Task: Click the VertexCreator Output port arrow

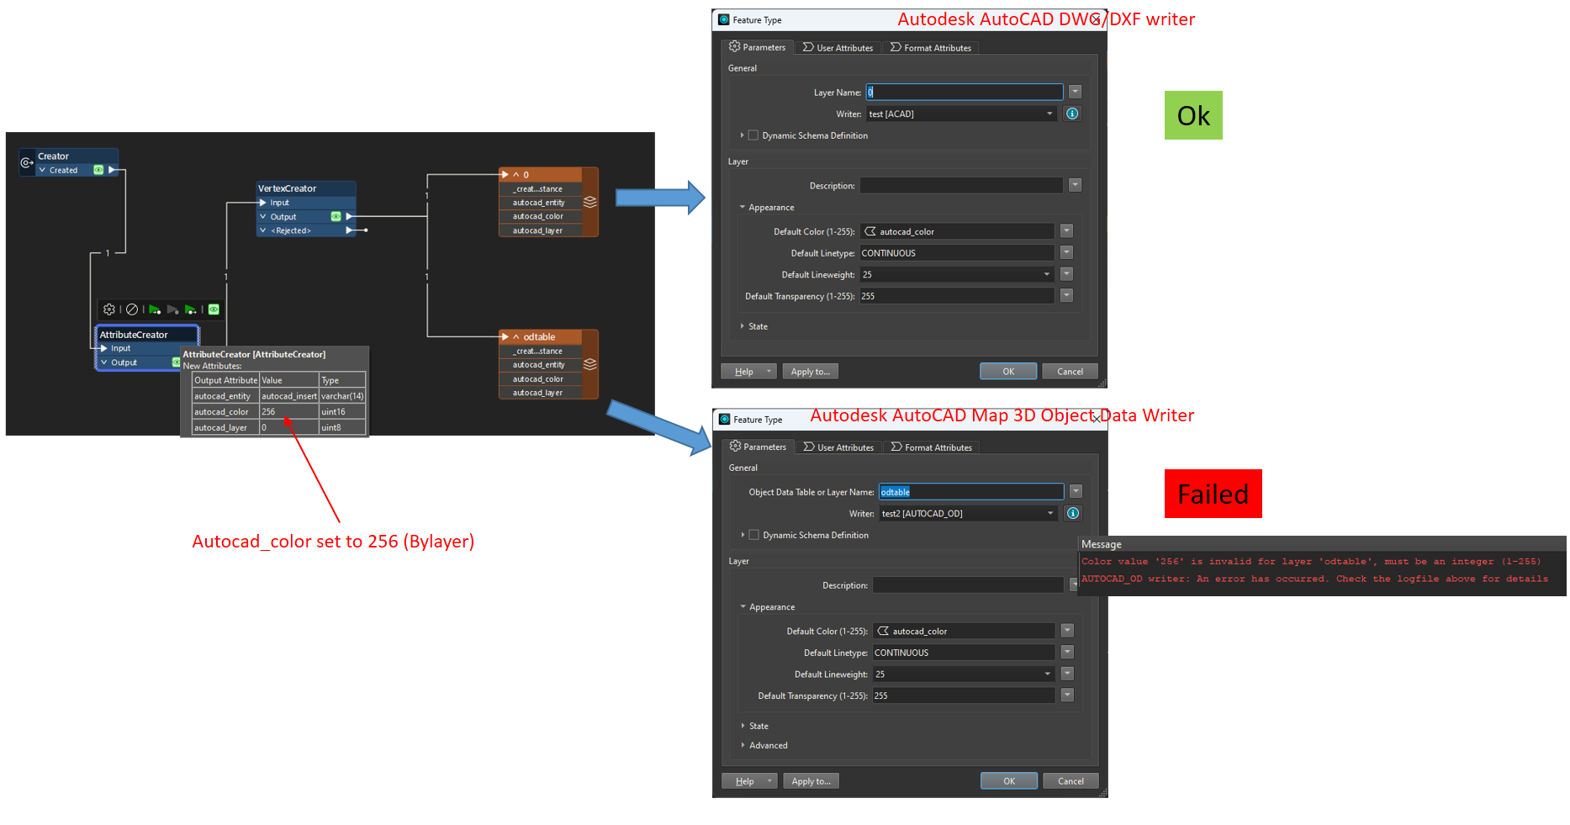Action: click(x=350, y=216)
